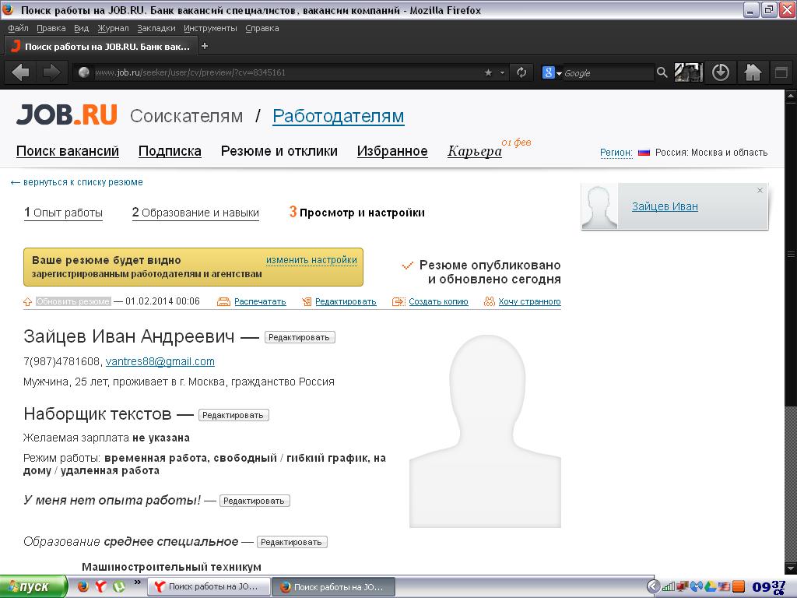
Task: Open the new tab plus button
Action: [205, 46]
